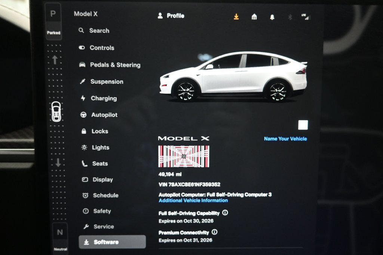This screenshot has width=383, height=255.
Task: Open the Search menu item
Action: coord(94,31)
